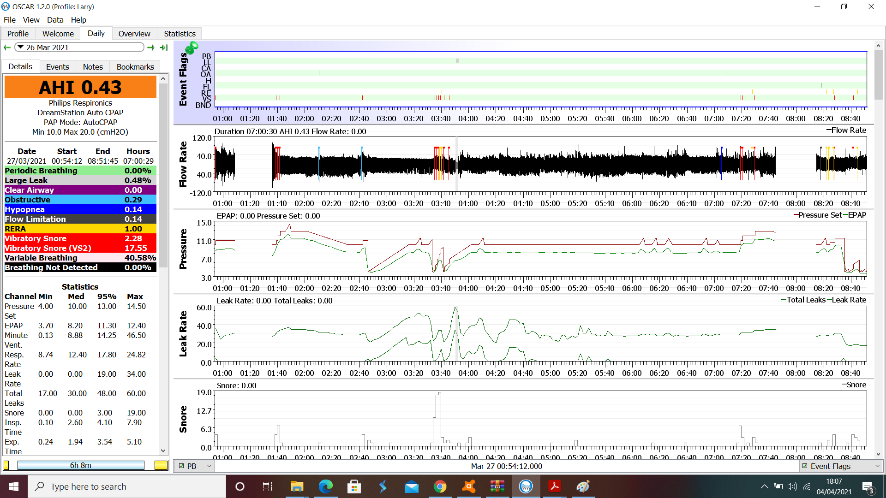Open the blue lightning app on taskbar

pos(383,486)
